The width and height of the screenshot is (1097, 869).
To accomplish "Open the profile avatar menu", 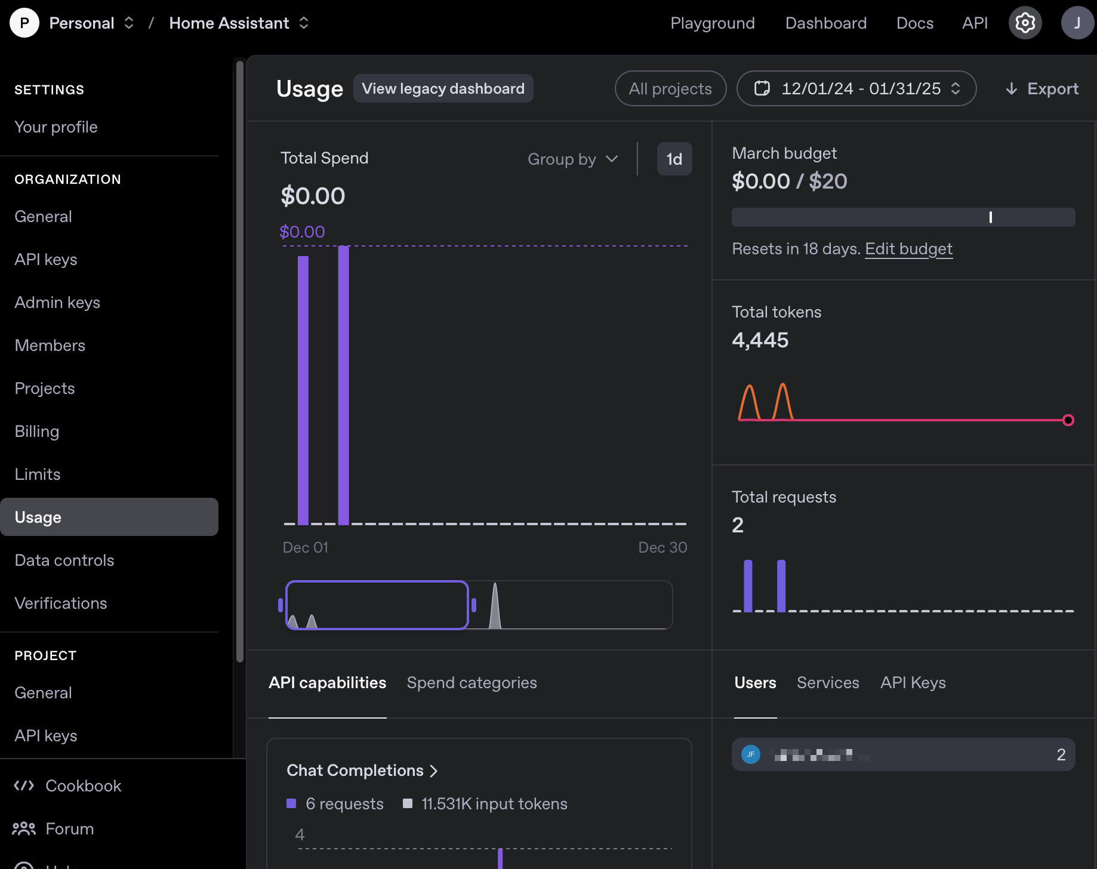I will click(x=1077, y=23).
